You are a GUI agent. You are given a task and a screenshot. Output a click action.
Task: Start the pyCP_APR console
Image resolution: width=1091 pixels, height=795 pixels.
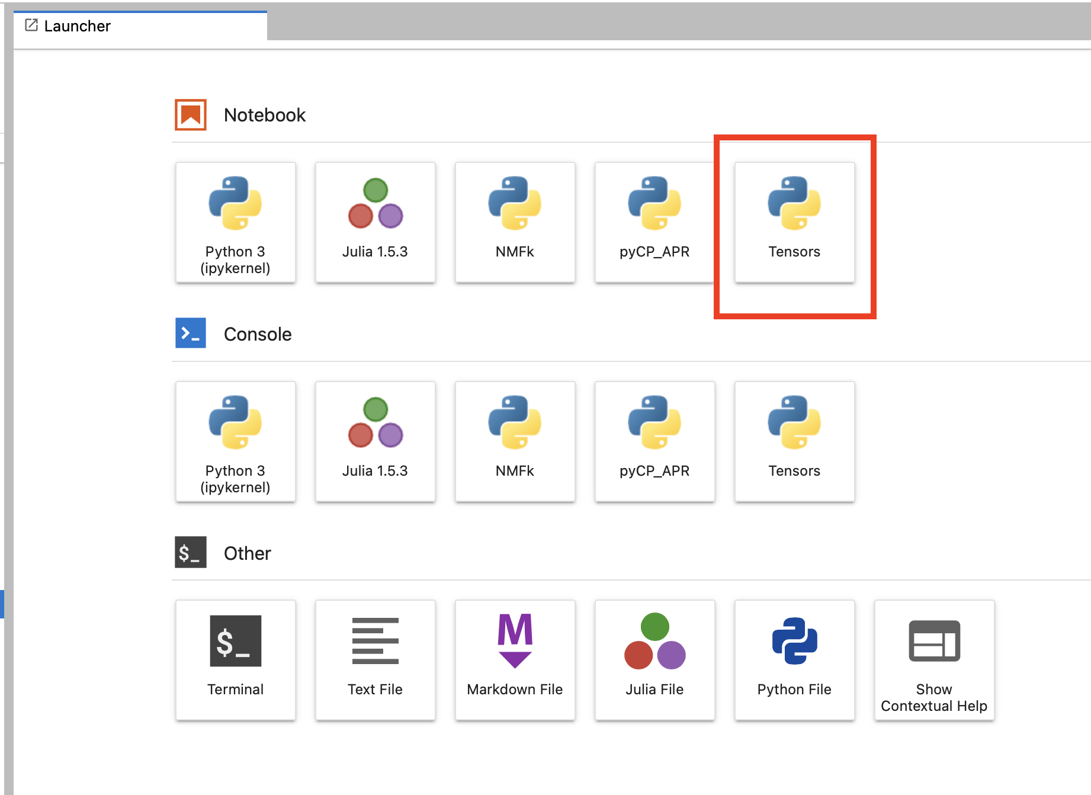[654, 441]
